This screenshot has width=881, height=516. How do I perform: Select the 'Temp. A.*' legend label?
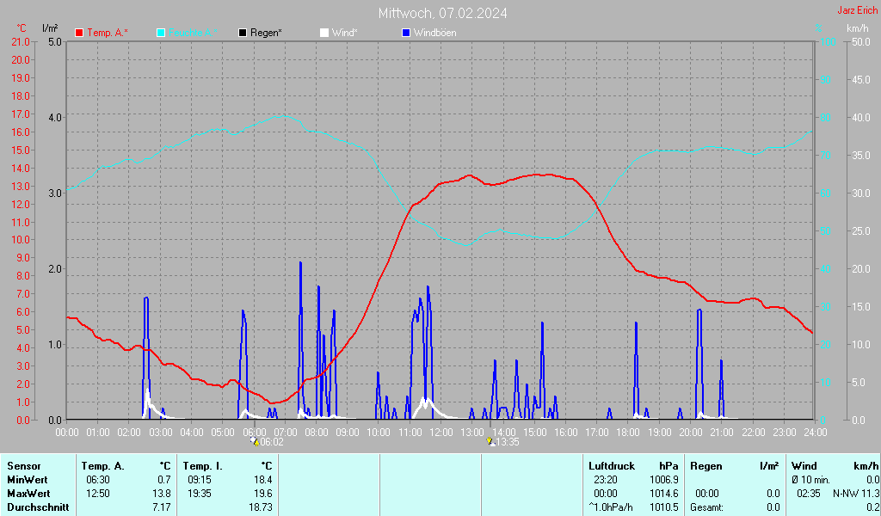[x=108, y=34]
